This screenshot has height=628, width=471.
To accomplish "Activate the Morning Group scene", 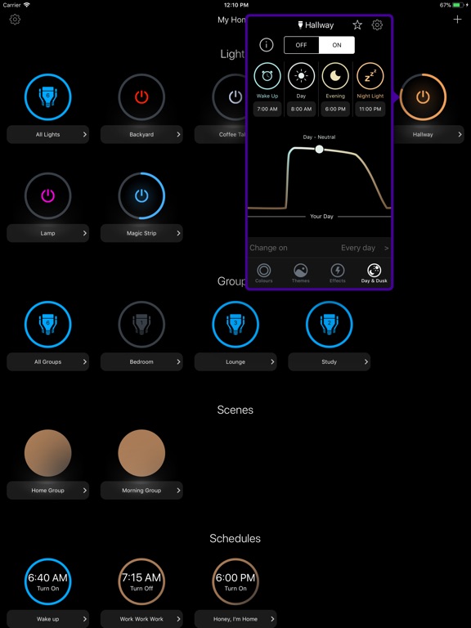I will pyautogui.click(x=141, y=453).
